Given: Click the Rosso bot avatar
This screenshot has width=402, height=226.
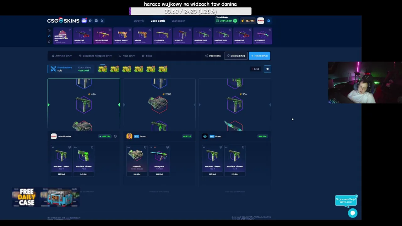Looking at the screenshot, I should 205,136.
